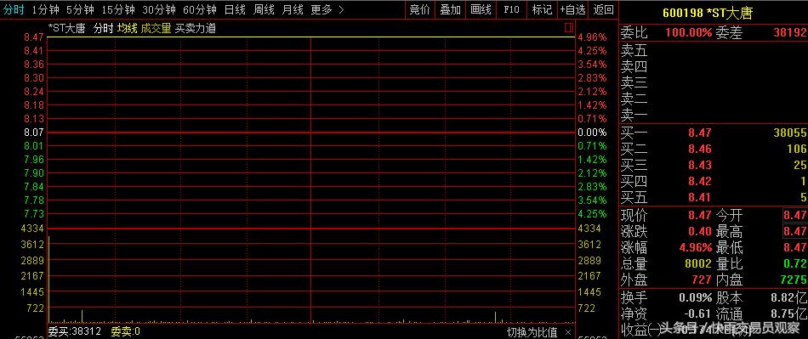808x339 pixels.
Task: Click the 8.07 previous close axis label
Action: [x=34, y=133]
